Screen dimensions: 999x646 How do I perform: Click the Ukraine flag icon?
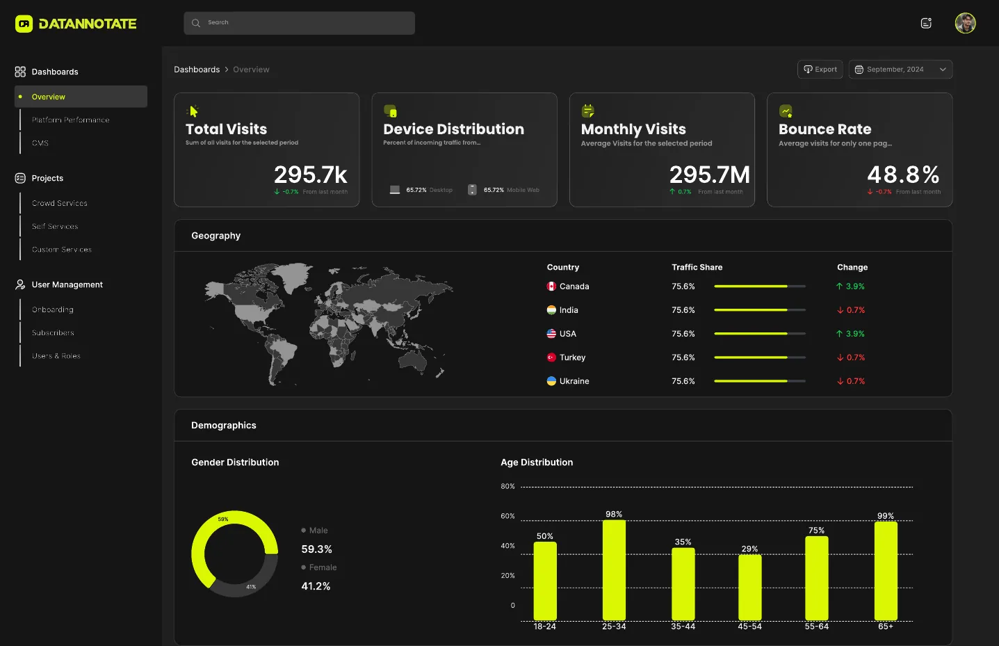click(551, 381)
